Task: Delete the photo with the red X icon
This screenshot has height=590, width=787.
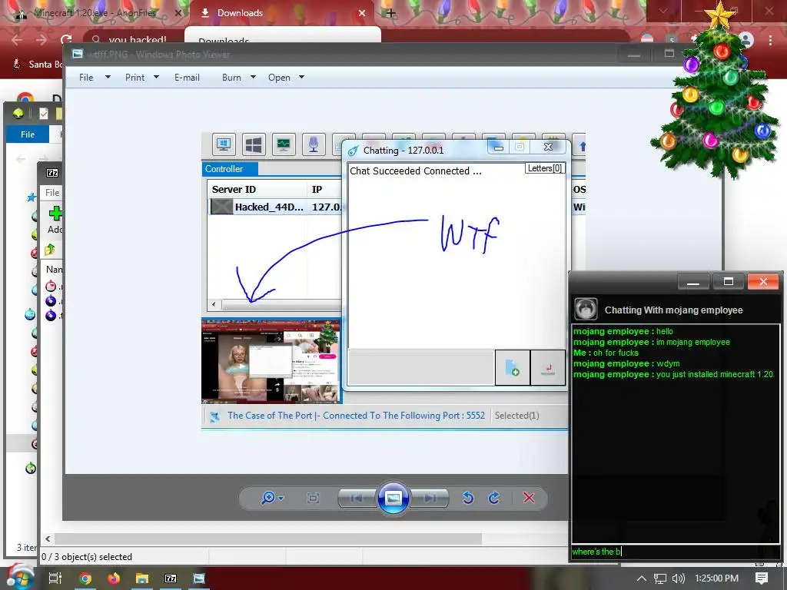Action: 529,498
